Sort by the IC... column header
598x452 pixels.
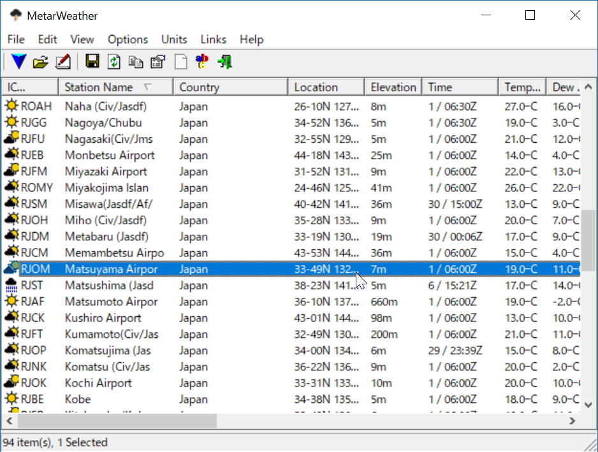pyautogui.click(x=30, y=87)
